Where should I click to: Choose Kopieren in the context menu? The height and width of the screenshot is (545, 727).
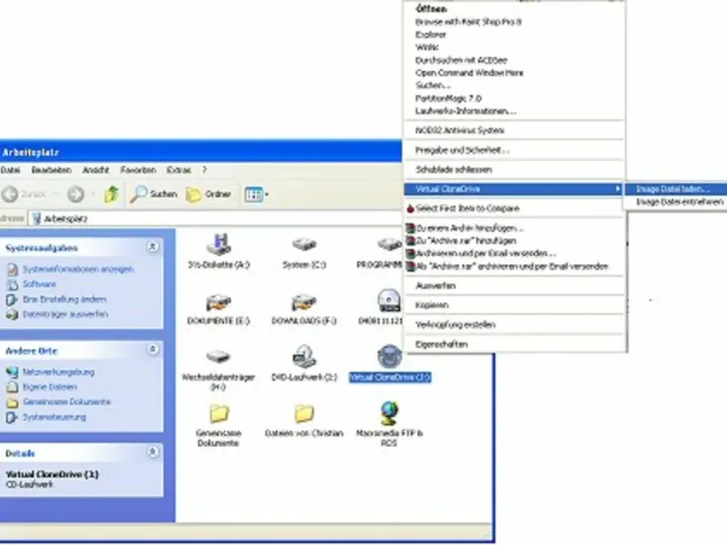pos(513,305)
